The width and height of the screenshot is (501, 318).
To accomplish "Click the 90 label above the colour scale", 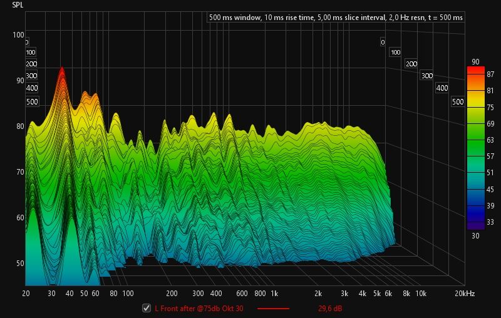I will click(x=475, y=61).
